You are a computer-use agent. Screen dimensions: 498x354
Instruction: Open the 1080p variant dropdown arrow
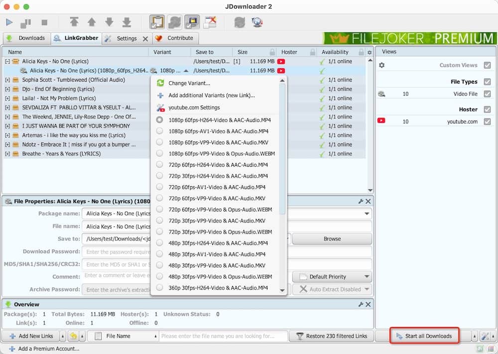pyautogui.click(x=186, y=71)
